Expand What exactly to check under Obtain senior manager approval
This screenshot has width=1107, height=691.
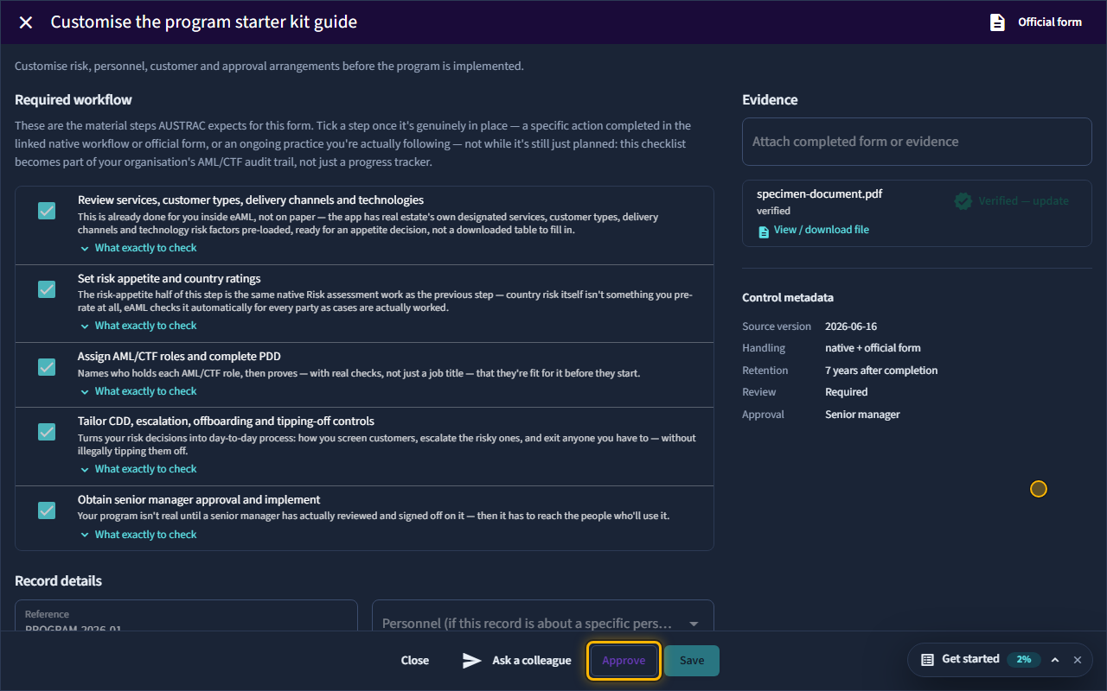pos(138,535)
